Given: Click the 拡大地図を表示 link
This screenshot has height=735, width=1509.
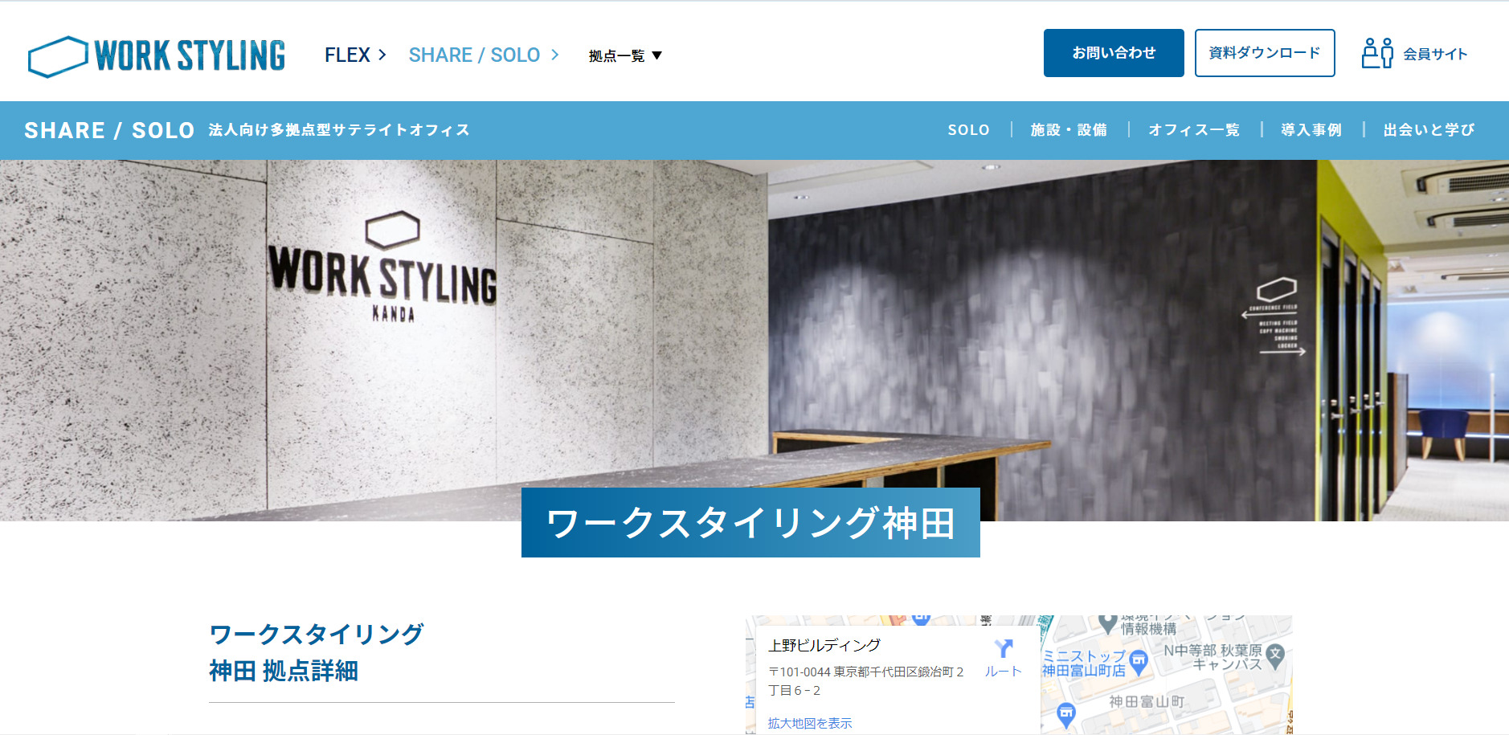Looking at the screenshot, I should (x=810, y=723).
